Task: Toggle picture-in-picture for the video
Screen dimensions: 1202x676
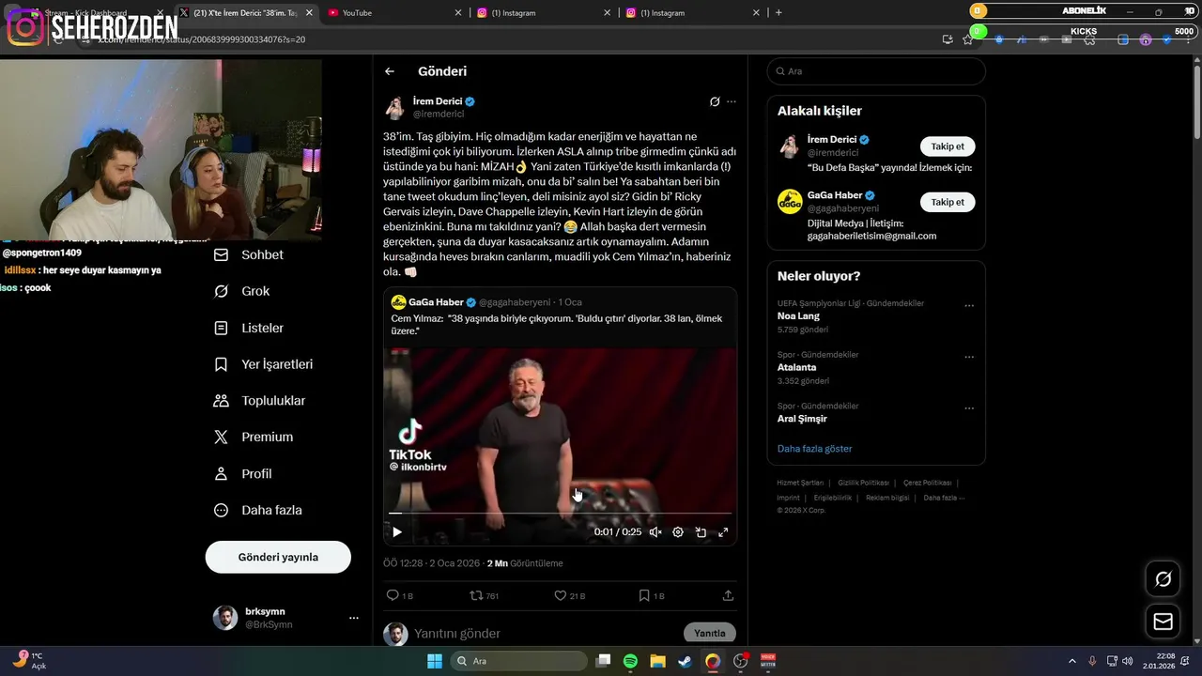Action: click(701, 532)
